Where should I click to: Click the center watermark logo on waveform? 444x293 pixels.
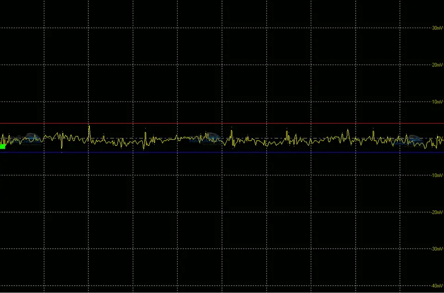213,137
